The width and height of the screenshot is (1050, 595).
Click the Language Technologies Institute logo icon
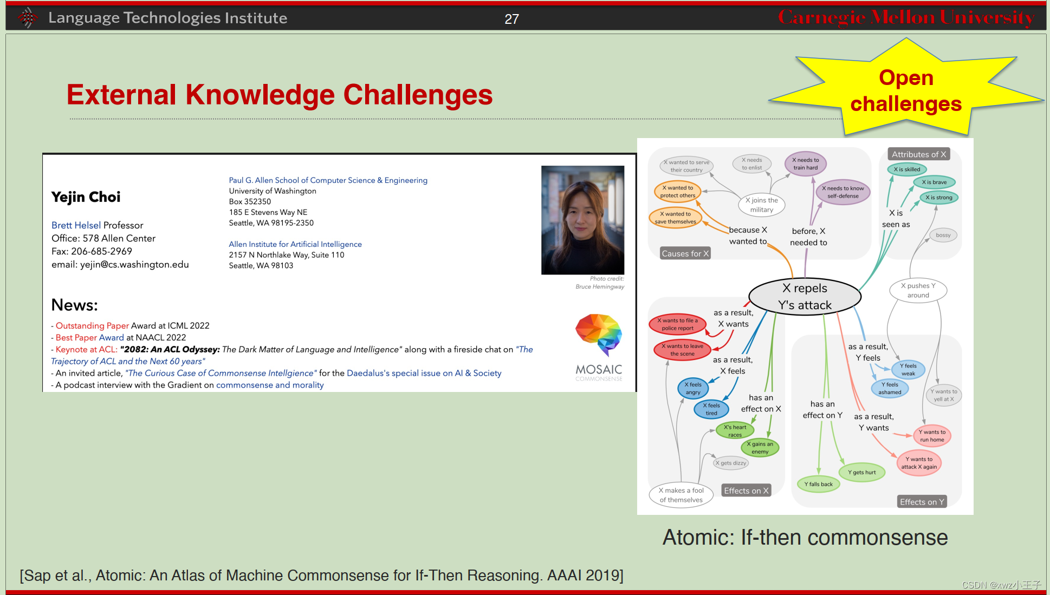click(x=28, y=18)
